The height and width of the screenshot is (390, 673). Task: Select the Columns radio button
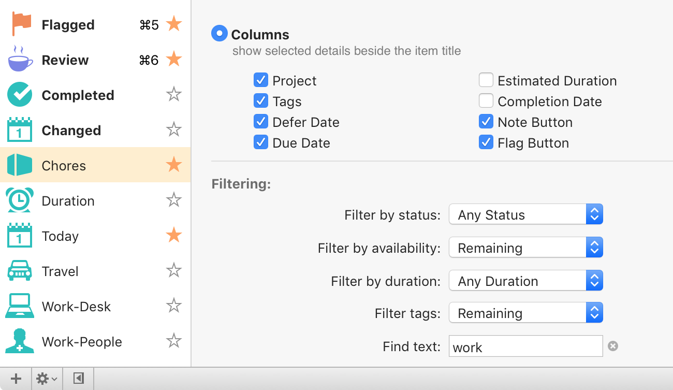pyautogui.click(x=220, y=34)
